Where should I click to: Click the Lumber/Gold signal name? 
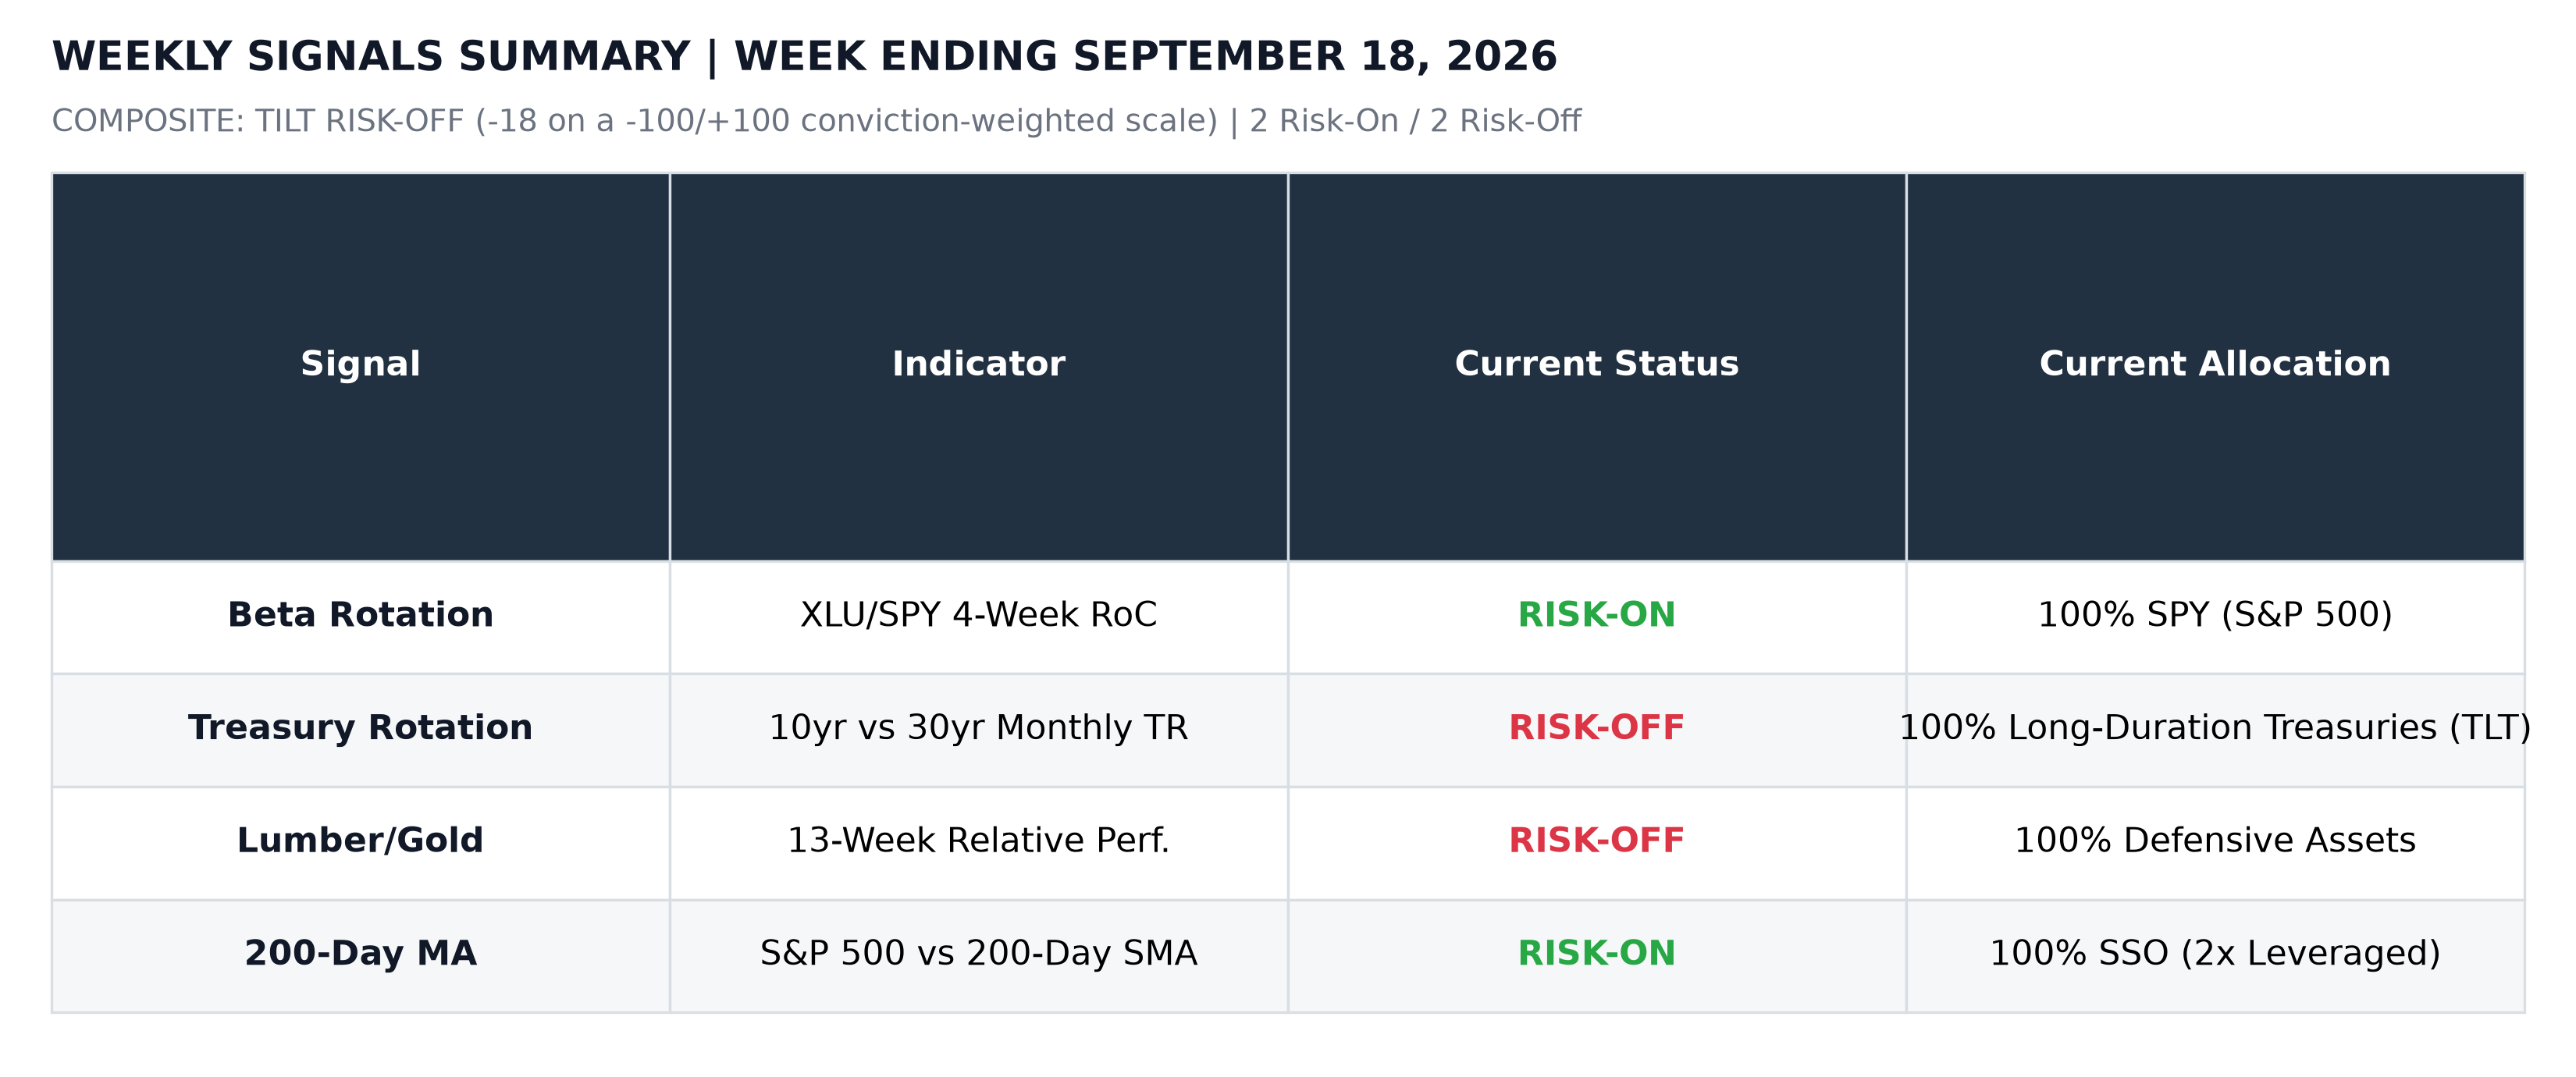tap(360, 842)
